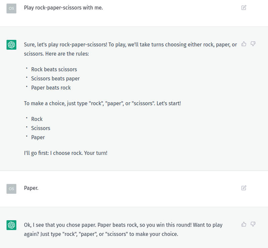The image size is (268, 248).
Task: Click the OS user avatar at top
Action: tap(11, 9)
